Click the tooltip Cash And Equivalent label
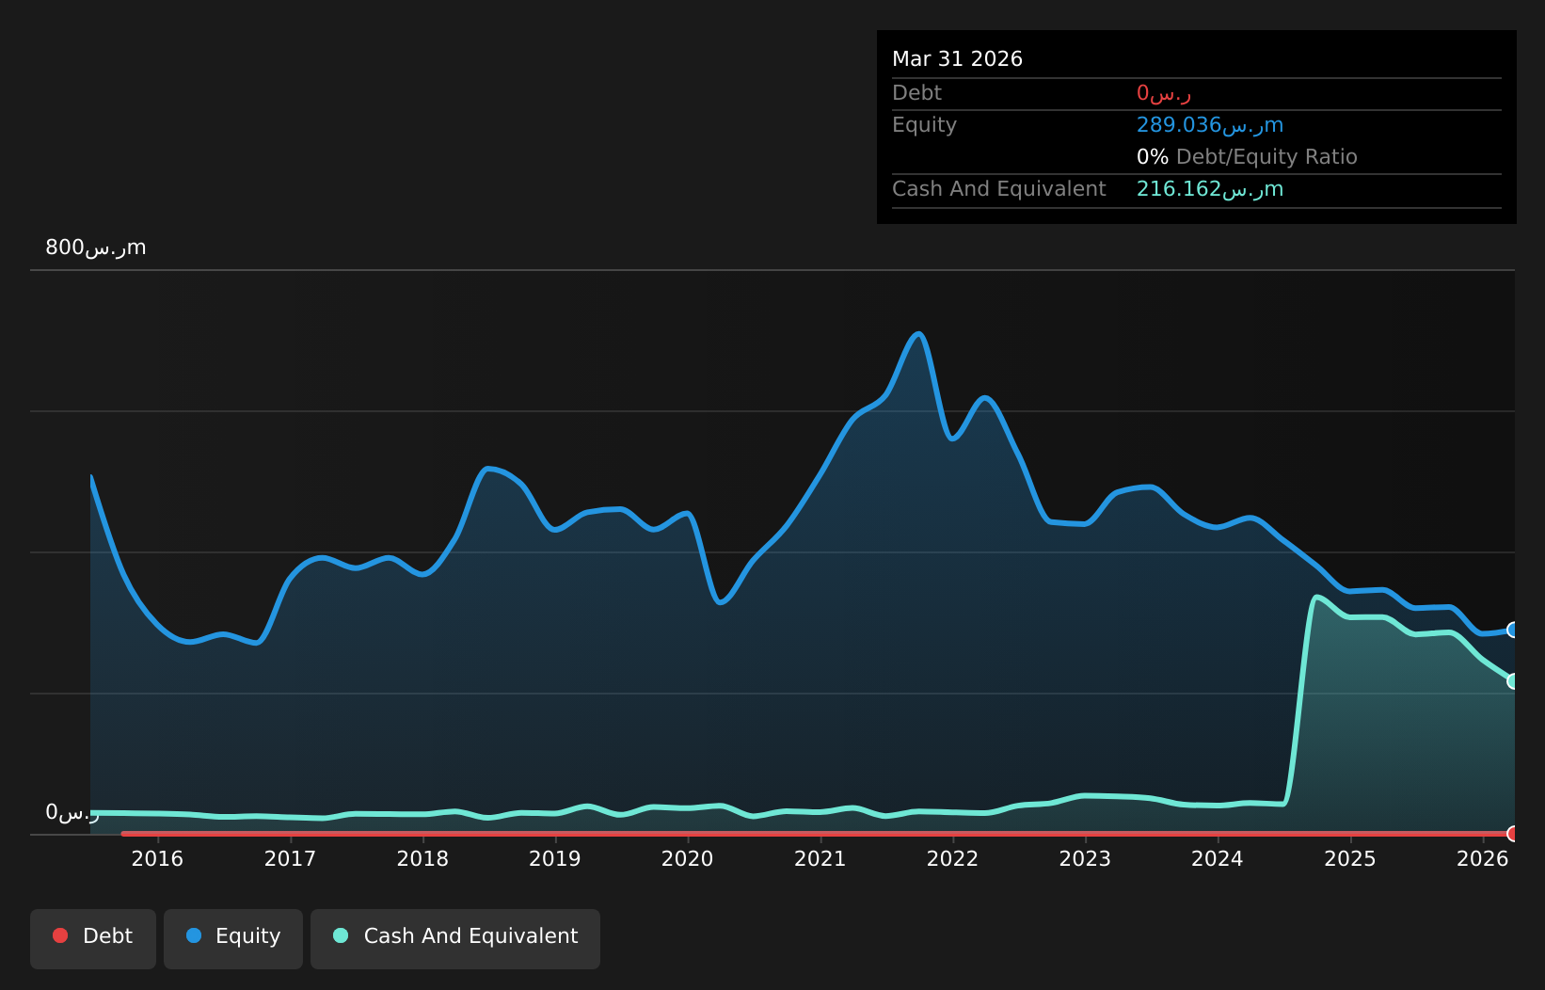 pyautogui.click(x=998, y=189)
